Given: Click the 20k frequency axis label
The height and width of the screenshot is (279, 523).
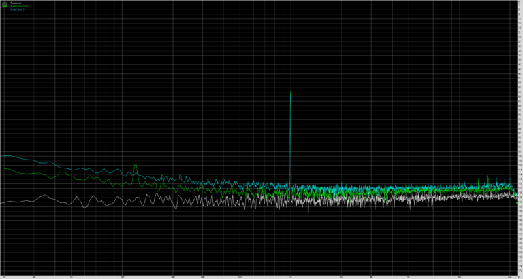Looking at the screenshot, I should coord(511,276).
